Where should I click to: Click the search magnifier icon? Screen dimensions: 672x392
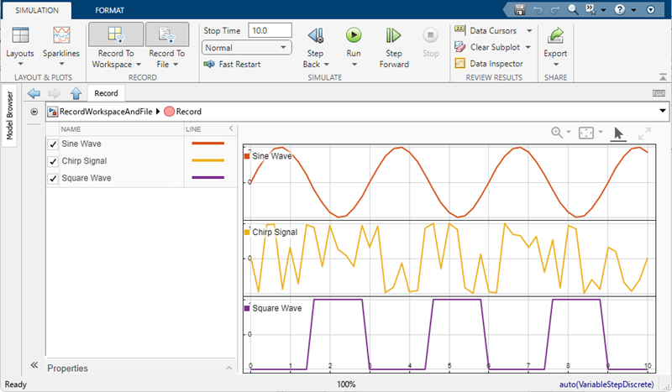(x=573, y=9)
